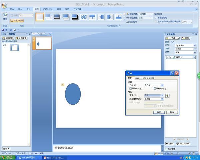
Task: Click the sound volume speaker icon in dialog
Action: (x=167, y=95)
